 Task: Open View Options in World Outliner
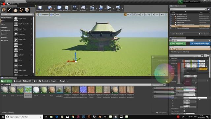tap(204, 34)
